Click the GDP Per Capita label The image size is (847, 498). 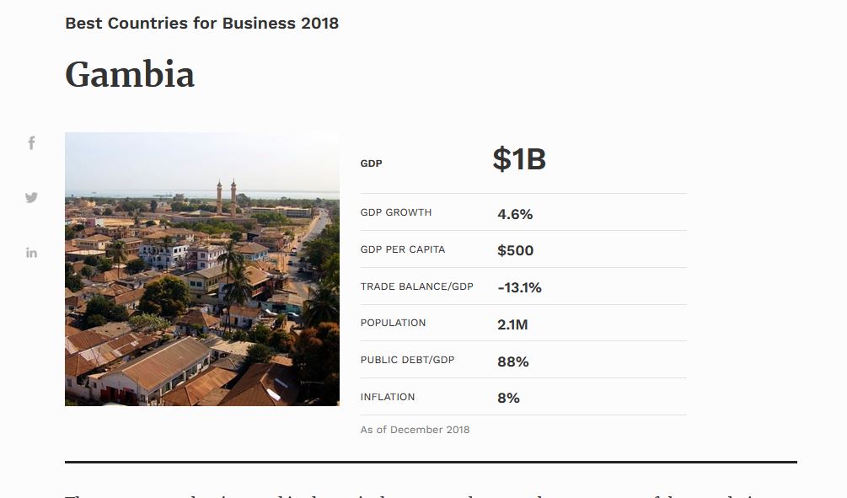click(x=403, y=249)
